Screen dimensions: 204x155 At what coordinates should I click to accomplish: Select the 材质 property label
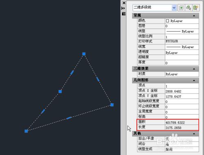(x=142, y=74)
